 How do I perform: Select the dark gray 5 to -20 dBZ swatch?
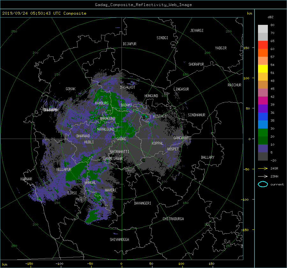click(263, 156)
